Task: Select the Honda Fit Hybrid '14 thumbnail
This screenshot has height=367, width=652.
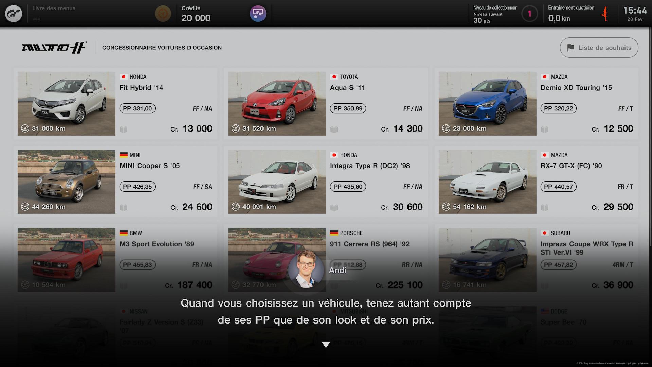Action: [x=67, y=103]
